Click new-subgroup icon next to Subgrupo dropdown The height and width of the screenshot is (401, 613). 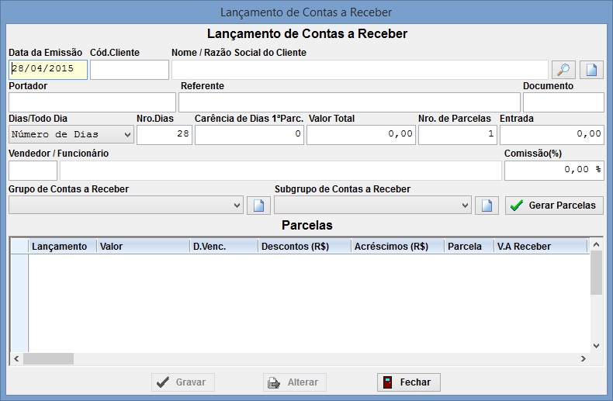487,206
